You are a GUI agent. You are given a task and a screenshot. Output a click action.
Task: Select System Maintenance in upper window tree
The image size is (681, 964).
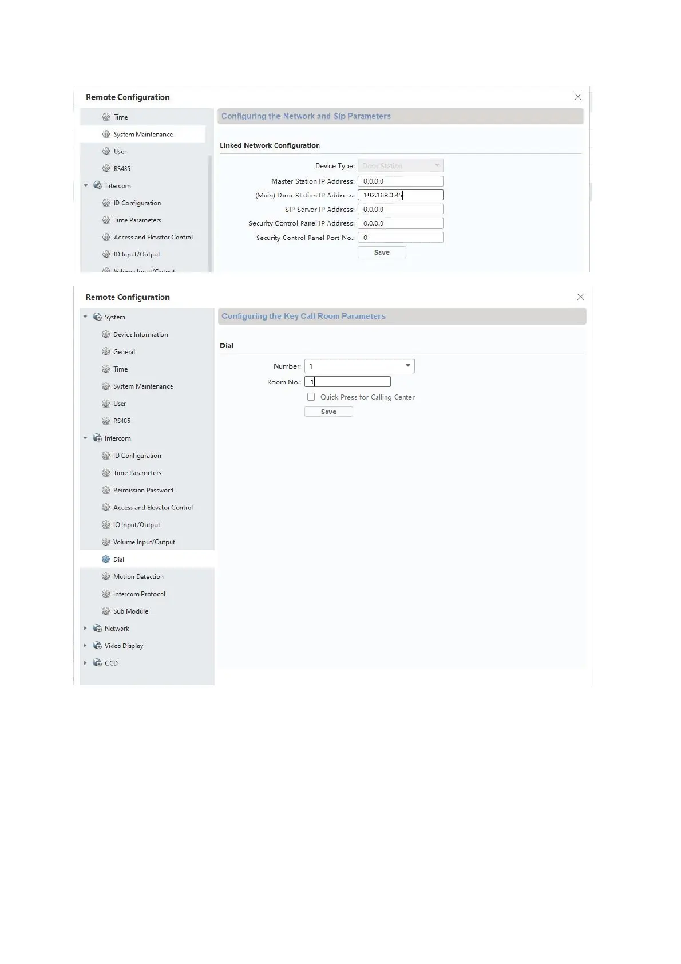pos(142,134)
